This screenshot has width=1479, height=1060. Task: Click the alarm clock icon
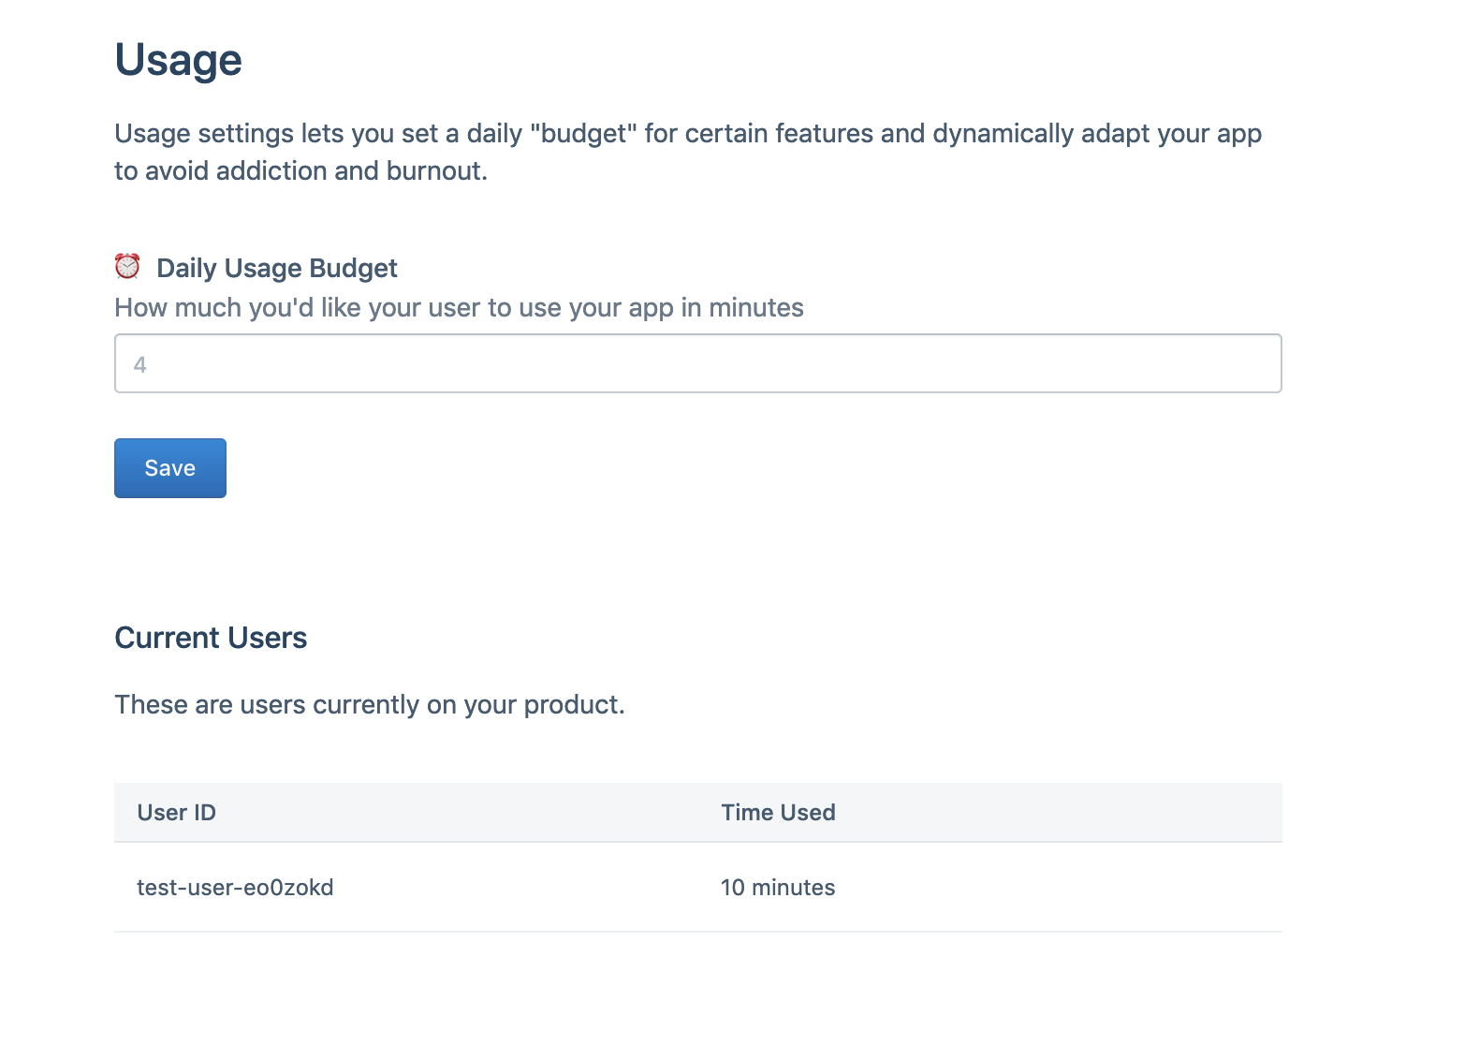click(127, 267)
